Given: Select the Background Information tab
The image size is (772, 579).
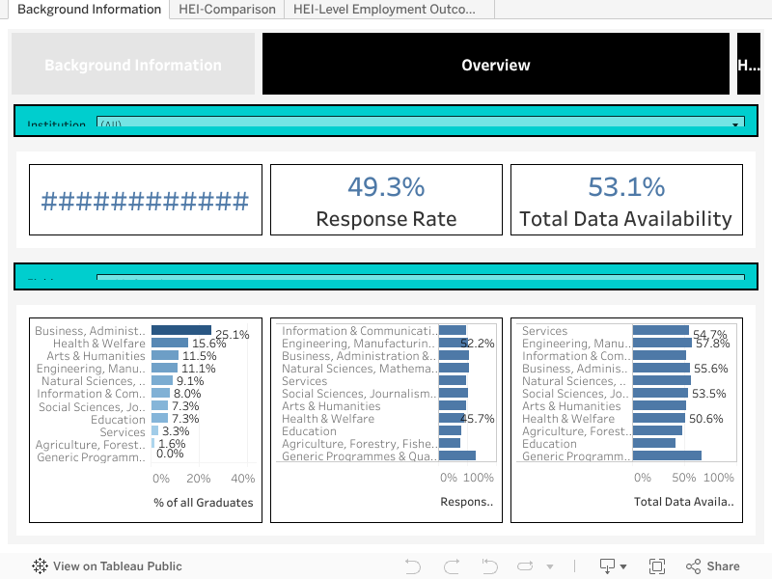Looking at the screenshot, I should tap(89, 10).
